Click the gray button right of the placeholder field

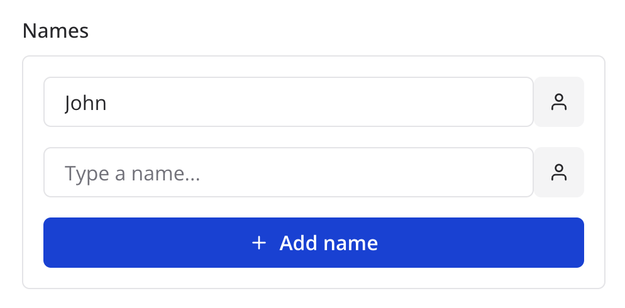coord(559,172)
